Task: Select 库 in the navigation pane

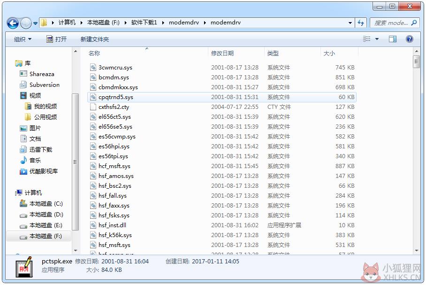Action: pyautogui.click(x=27, y=63)
